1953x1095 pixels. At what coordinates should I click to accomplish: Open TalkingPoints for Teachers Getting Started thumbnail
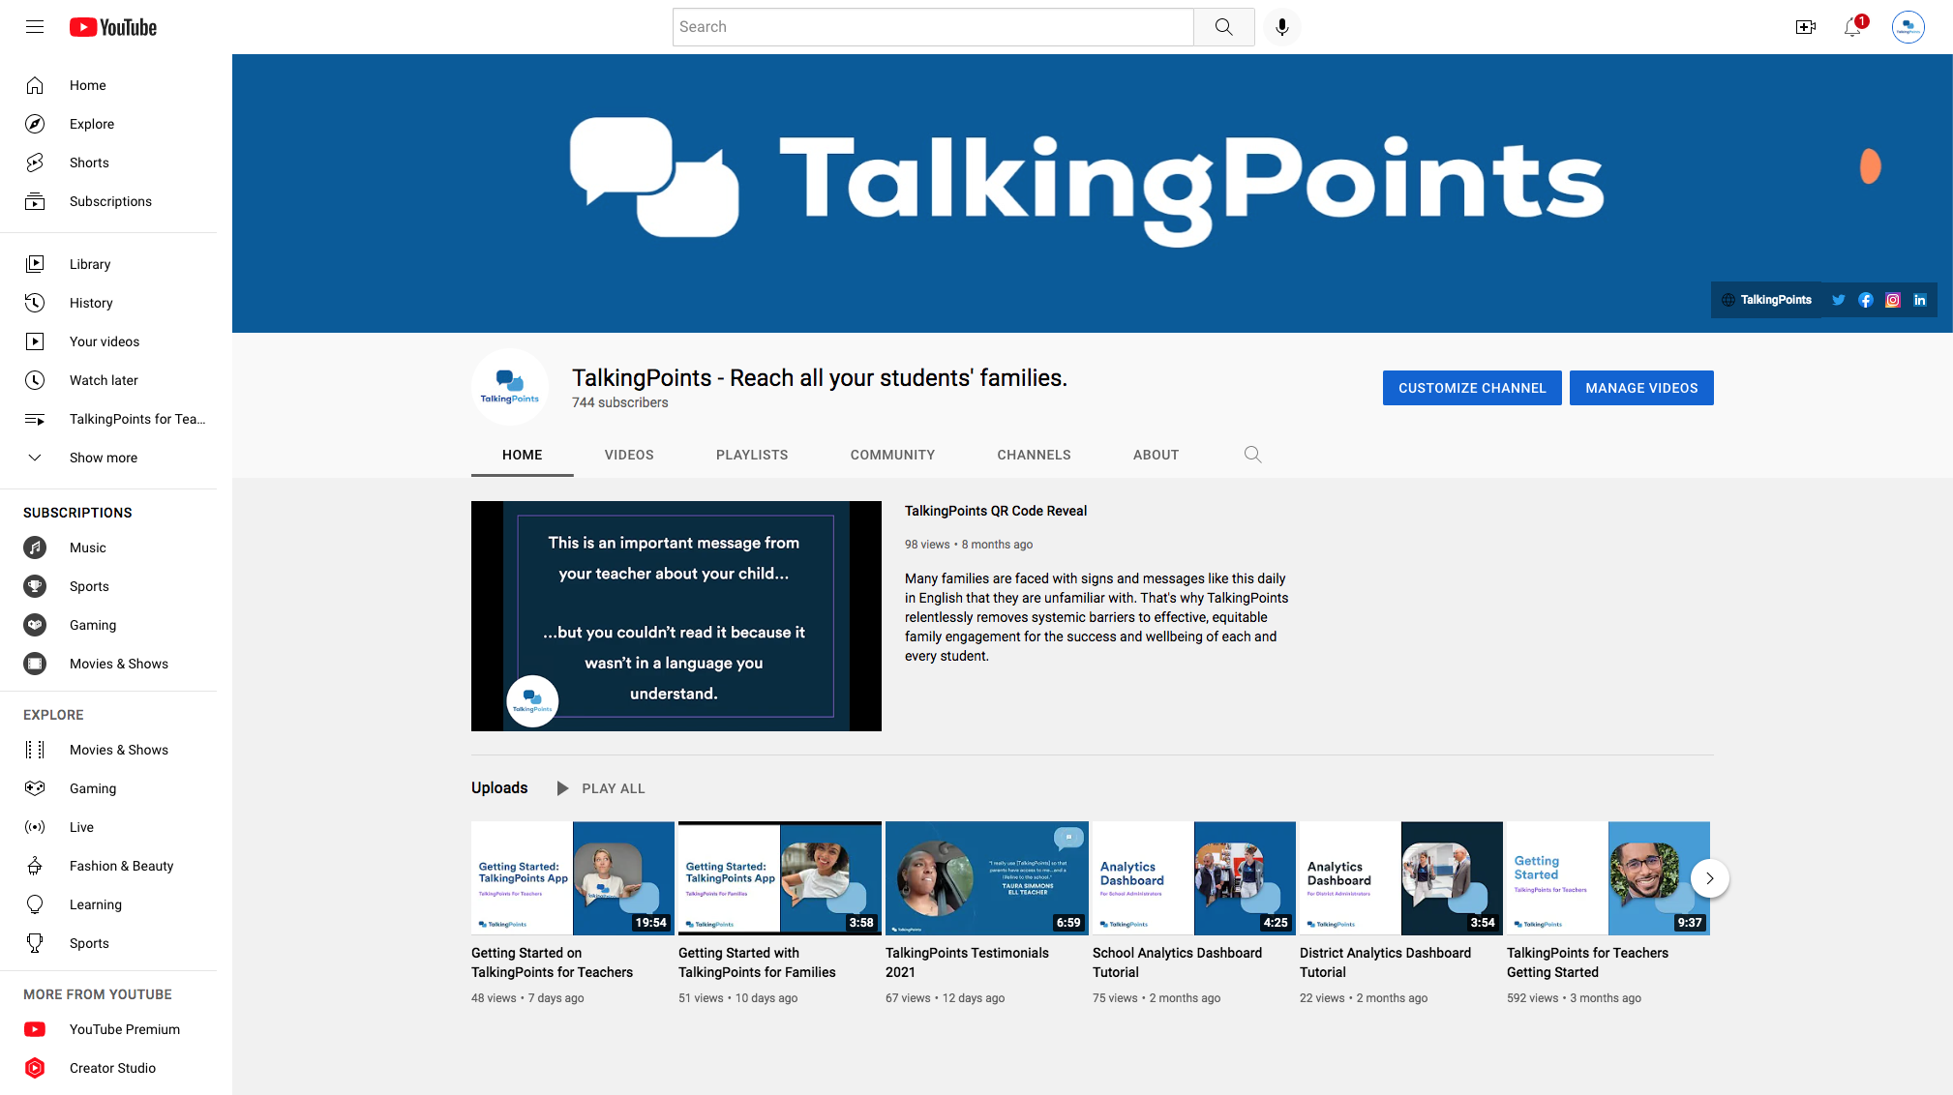coord(1608,878)
